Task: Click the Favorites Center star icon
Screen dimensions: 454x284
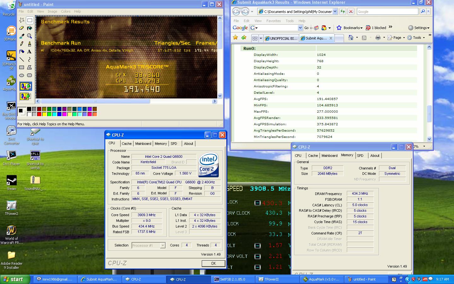Action: (235, 38)
